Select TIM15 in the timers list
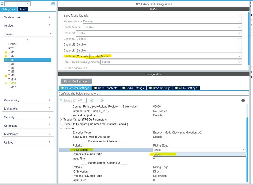253x185 pixels. tap(12, 79)
